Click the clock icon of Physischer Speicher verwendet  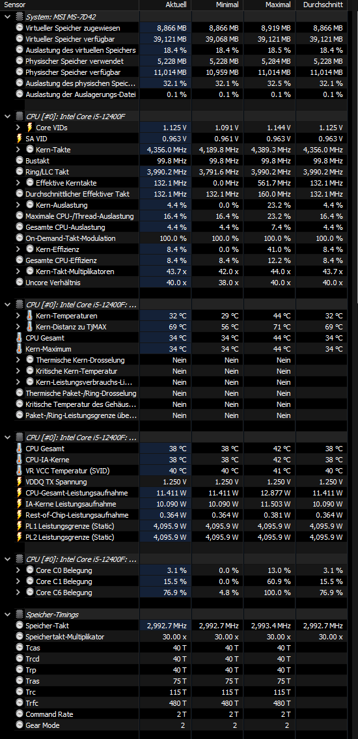[20, 61]
